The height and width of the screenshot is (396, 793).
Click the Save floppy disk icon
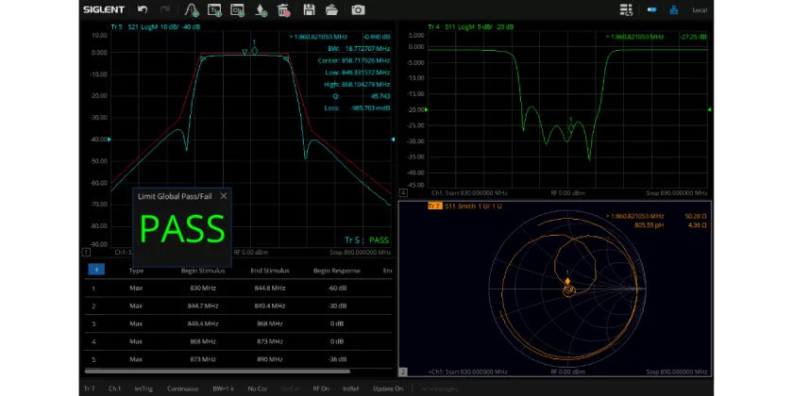(x=309, y=10)
